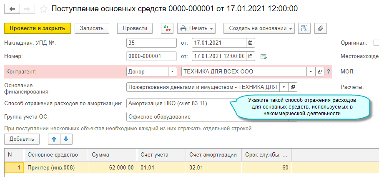Click the Группа учета ОС field
Screen dimensions: 379x177
[x=181, y=117]
